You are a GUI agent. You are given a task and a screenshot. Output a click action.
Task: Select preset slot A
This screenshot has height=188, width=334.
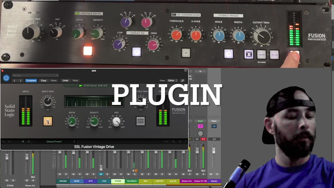click(x=23, y=142)
